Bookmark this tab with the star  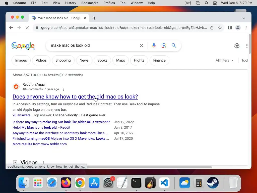[x=220, y=28]
